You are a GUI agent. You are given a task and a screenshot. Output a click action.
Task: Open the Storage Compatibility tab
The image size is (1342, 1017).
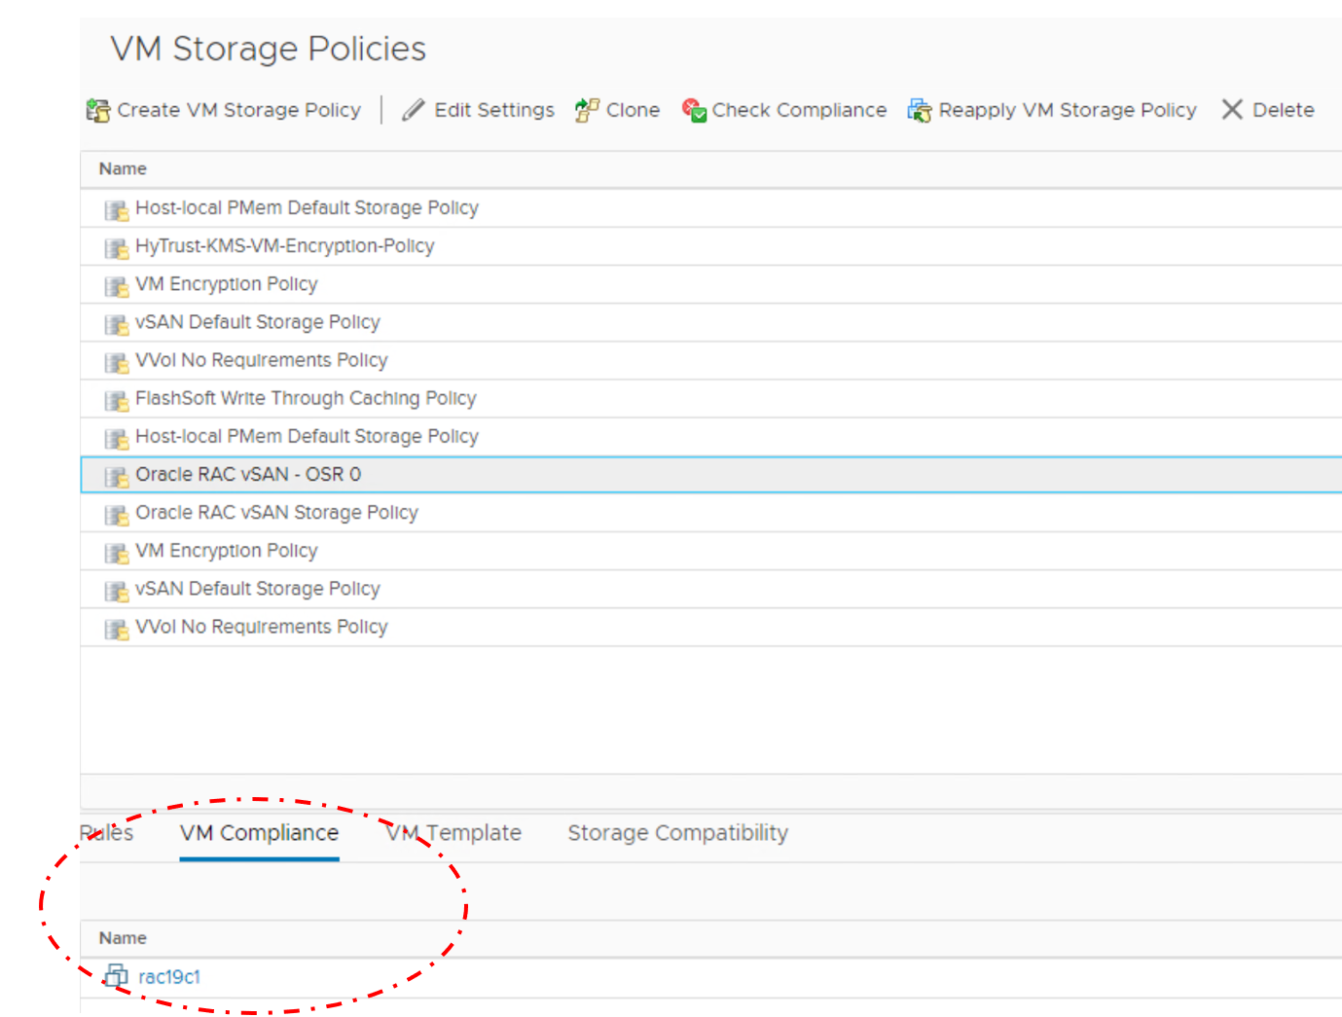point(677,833)
